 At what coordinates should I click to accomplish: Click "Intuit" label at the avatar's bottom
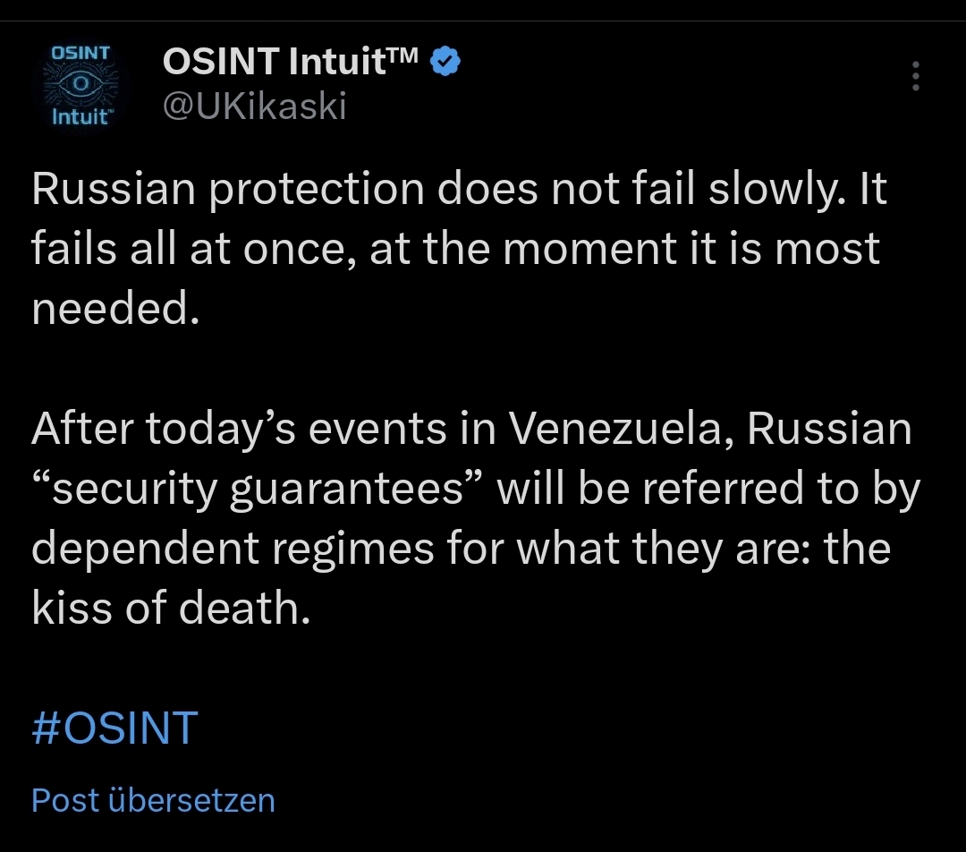(x=80, y=117)
